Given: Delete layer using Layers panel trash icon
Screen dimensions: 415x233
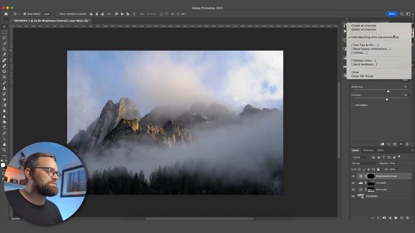Looking at the screenshot, I should [408, 218].
